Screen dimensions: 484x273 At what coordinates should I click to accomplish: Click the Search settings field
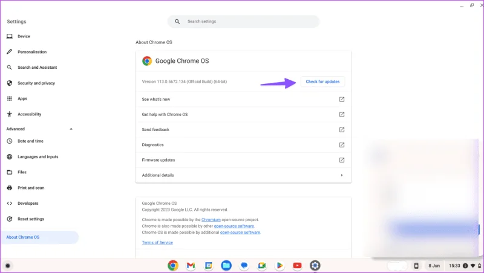243,22
